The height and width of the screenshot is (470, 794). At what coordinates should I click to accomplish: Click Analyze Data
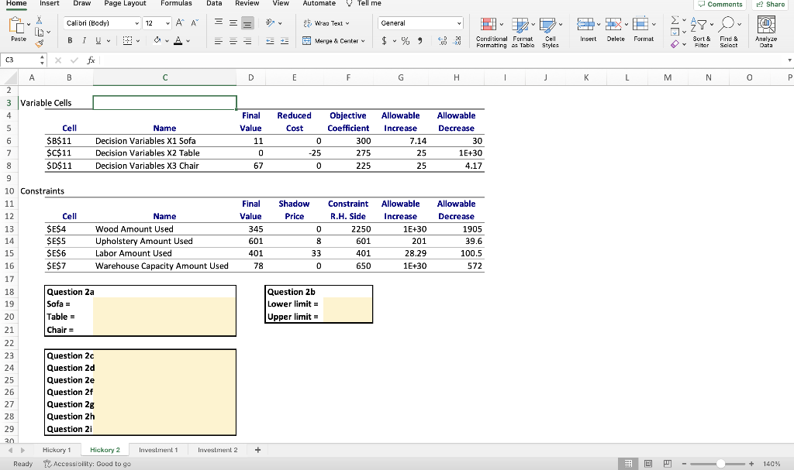point(766,32)
